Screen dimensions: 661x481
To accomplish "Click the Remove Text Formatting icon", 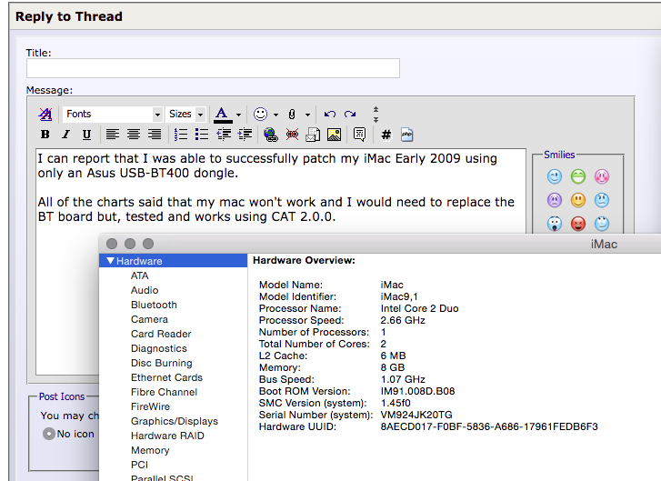I will tap(45, 114).
